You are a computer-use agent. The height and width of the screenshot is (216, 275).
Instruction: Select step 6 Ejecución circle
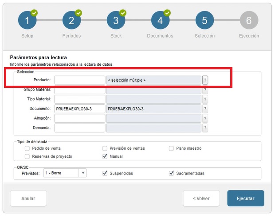click(249, 20)
